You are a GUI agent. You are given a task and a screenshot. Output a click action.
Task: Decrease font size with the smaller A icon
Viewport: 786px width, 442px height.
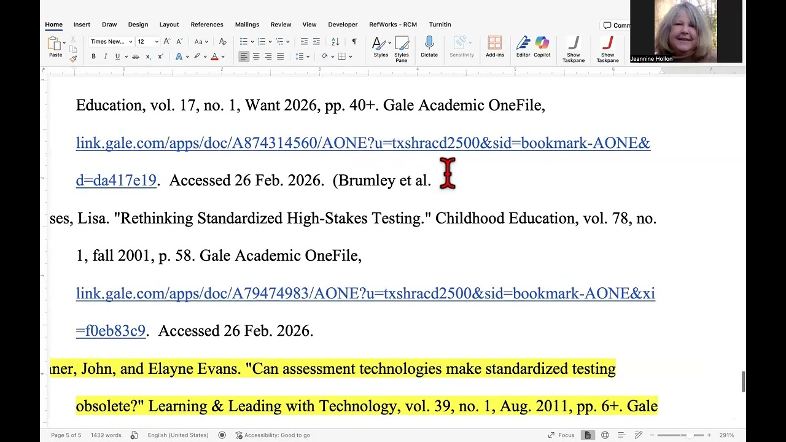coord(179,42)
